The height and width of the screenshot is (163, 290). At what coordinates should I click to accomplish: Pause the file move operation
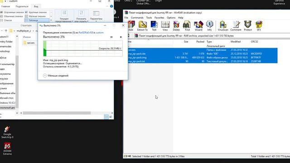click(x=111, y=37)
